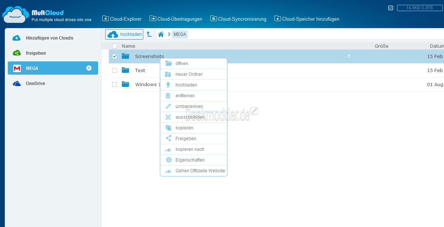Click the blue plus cloud icon
Image resolution: width=444 pixels, height=227 pixels.
(x=17, y=38)
